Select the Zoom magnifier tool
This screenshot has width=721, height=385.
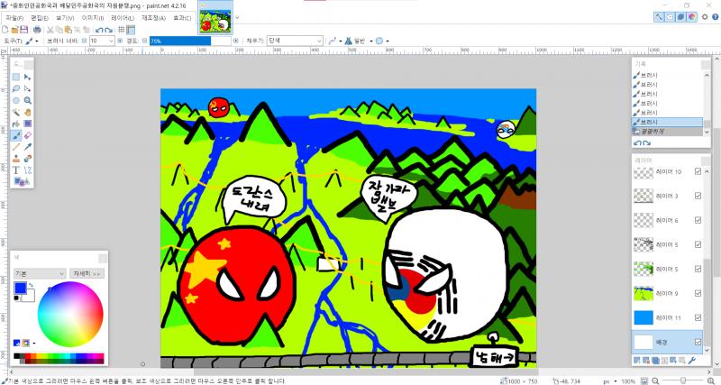28,100
